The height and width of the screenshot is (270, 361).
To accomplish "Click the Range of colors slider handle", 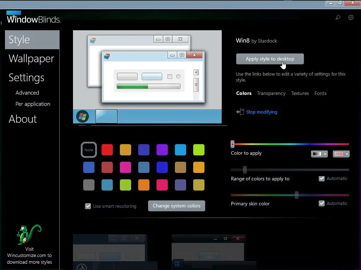I will pos(245,170).
